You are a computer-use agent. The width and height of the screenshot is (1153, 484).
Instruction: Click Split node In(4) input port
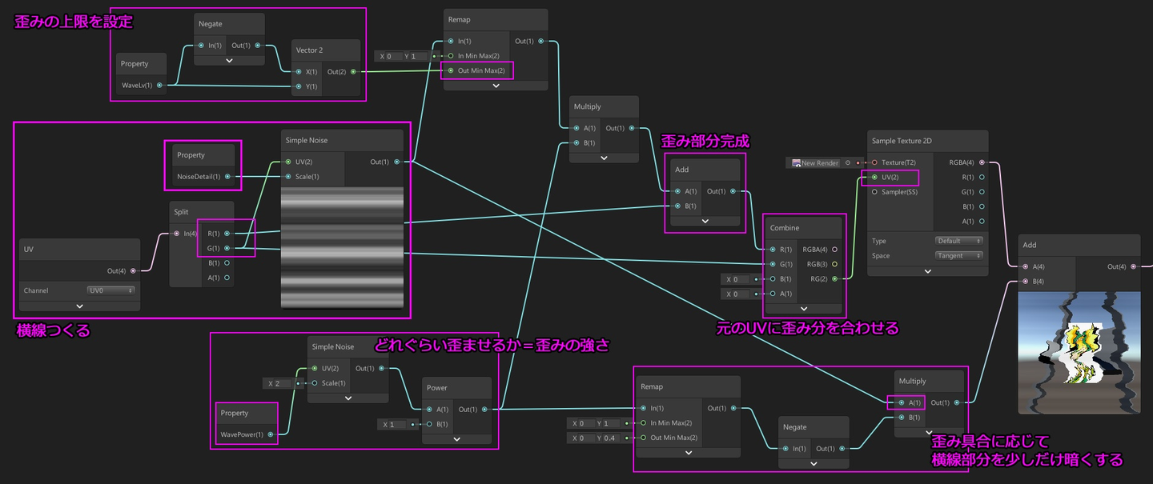pyautogui.click(x=177, y=234)
